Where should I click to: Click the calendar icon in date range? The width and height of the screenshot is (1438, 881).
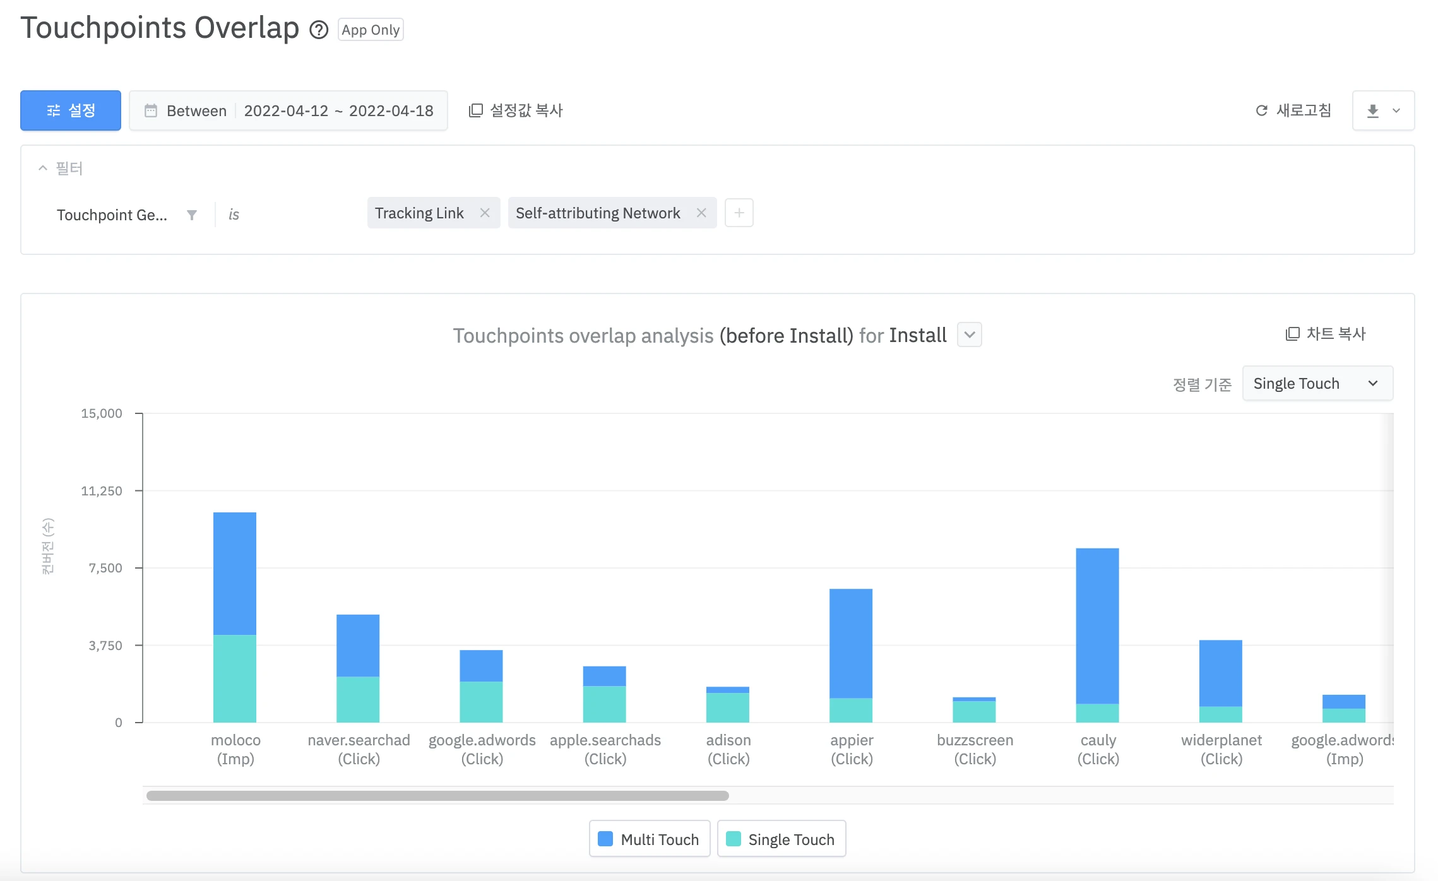tap(150, 110)
